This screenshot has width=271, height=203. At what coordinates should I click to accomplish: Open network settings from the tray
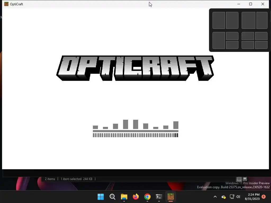(232, 197)
